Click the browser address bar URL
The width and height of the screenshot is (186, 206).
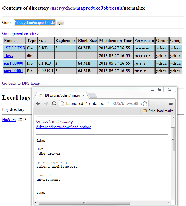click(x=102, y=104)
